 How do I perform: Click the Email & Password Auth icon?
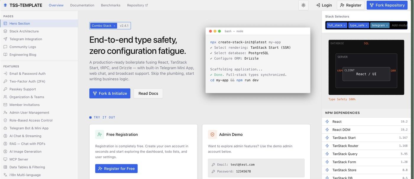tap(5, 73)
